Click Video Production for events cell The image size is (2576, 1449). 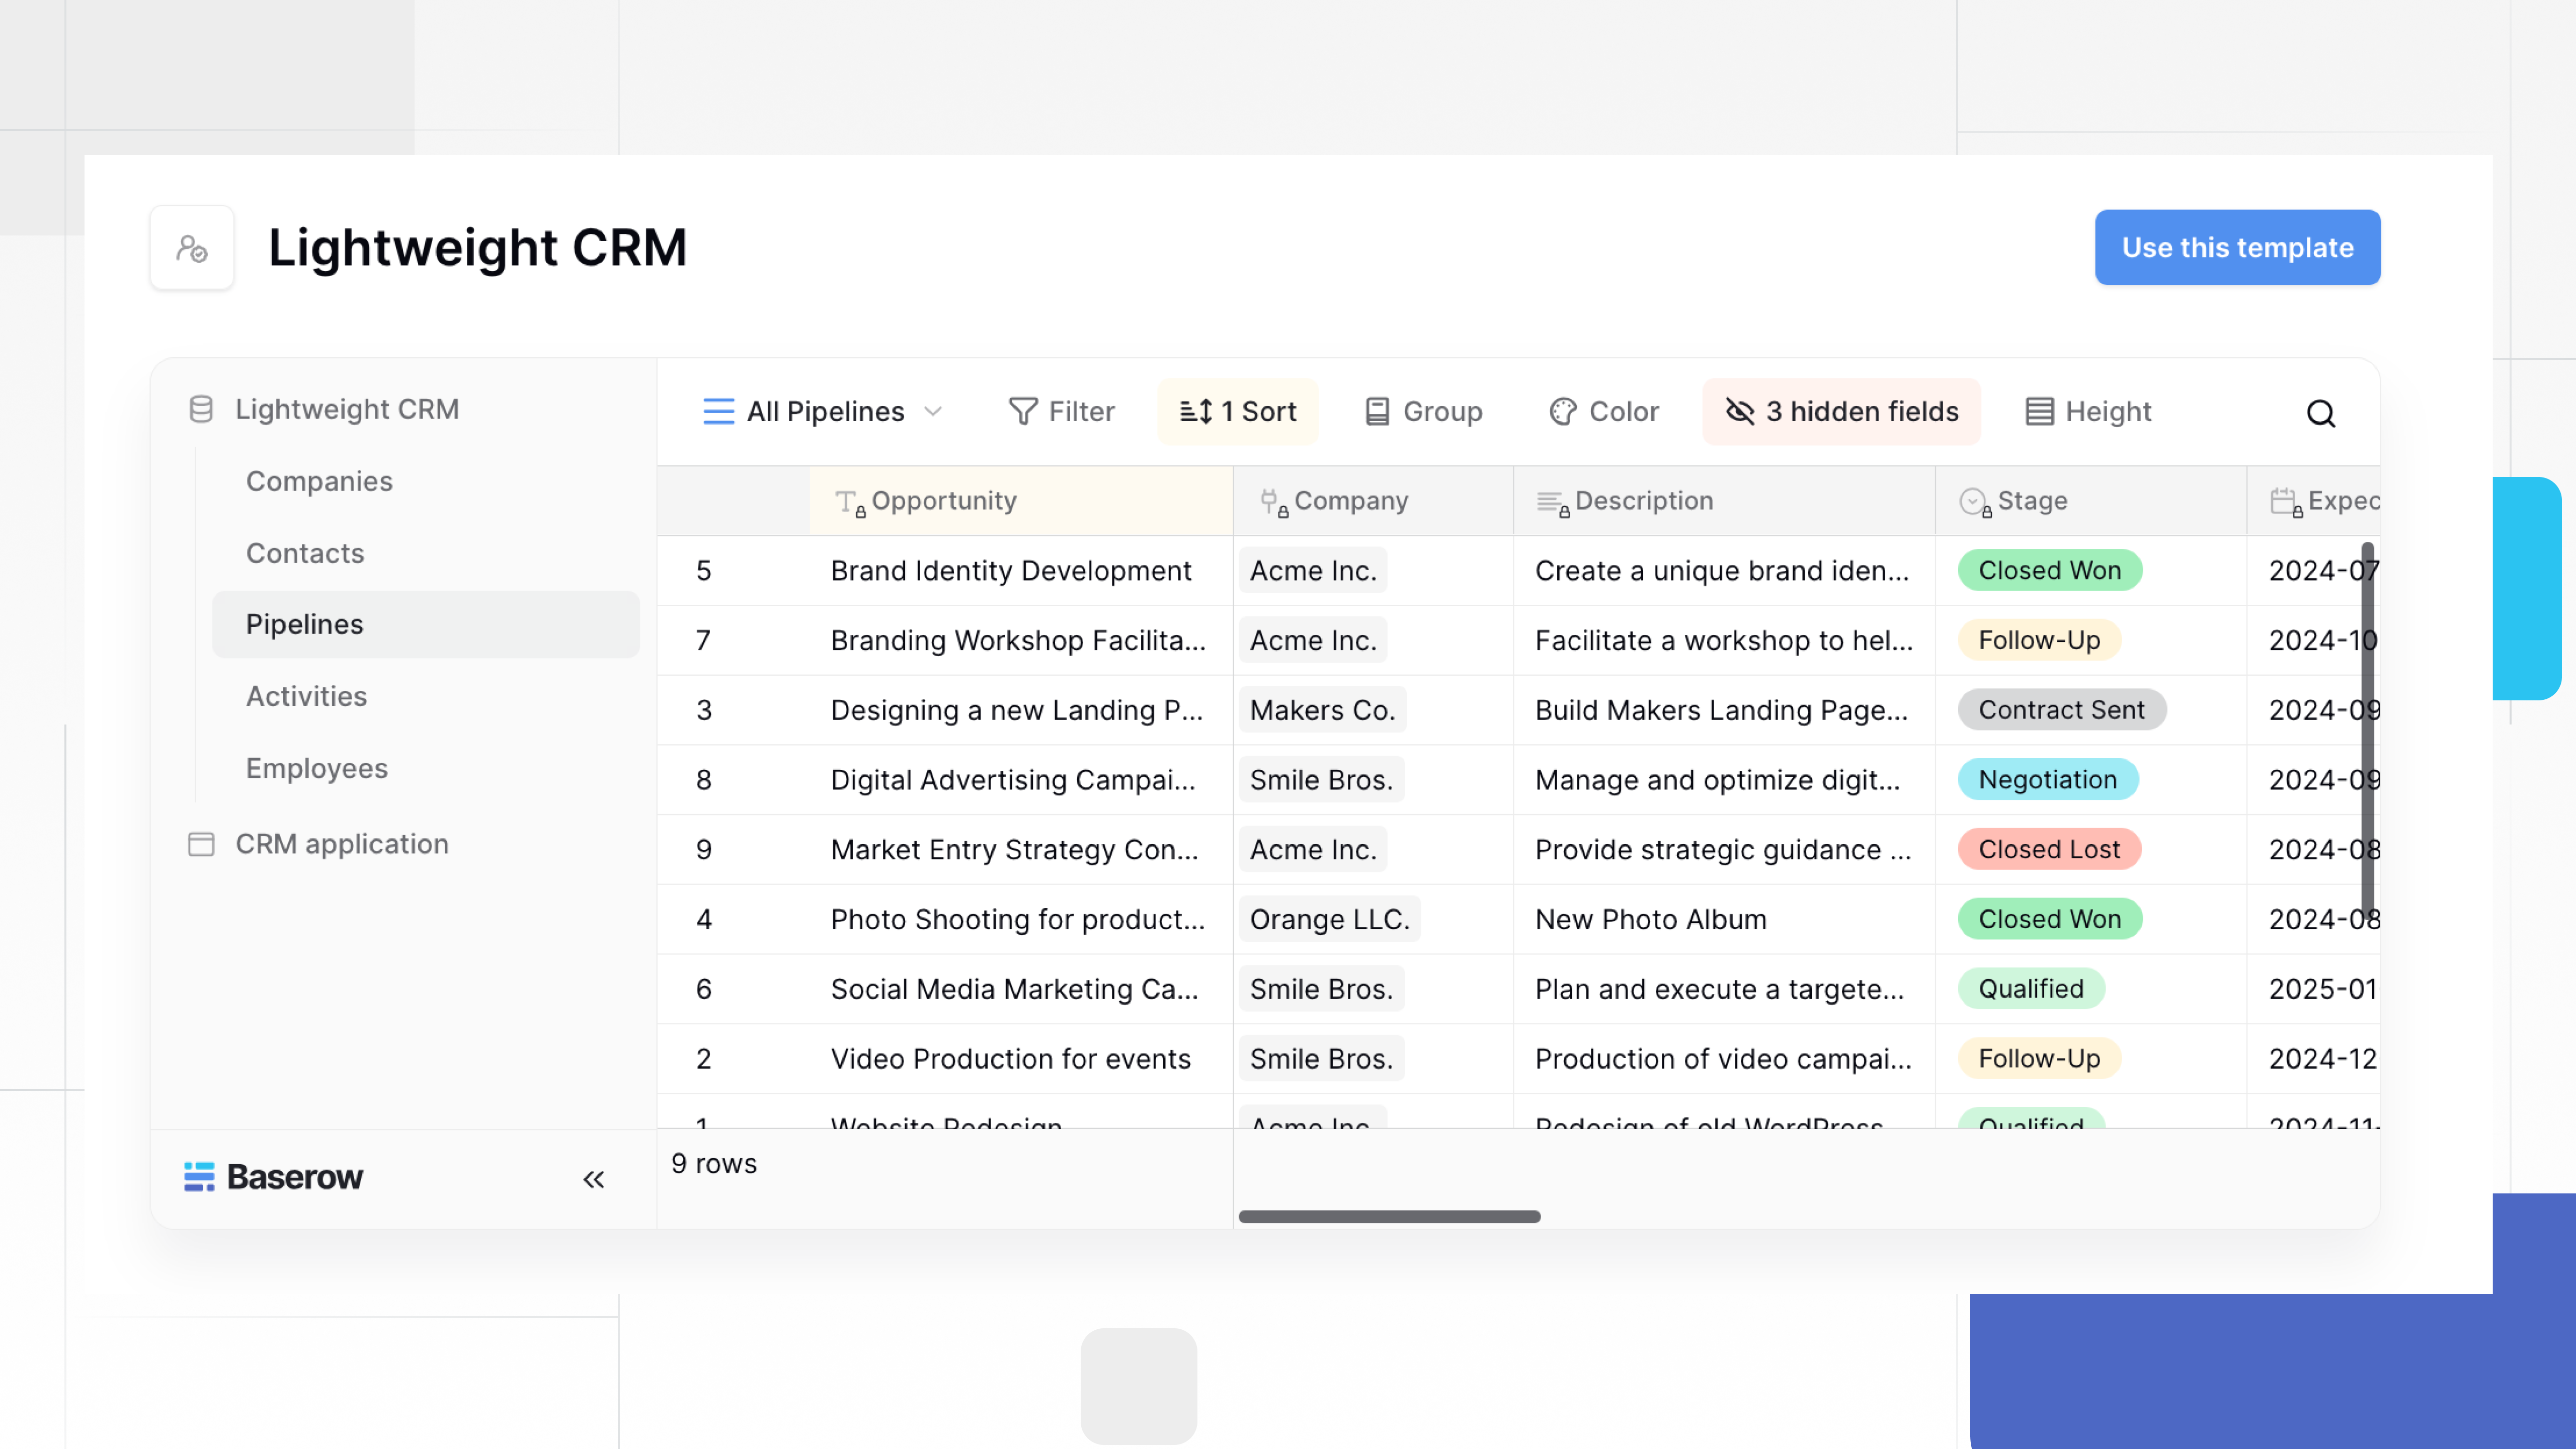pyautogui.click(x=1021, y=1058)
